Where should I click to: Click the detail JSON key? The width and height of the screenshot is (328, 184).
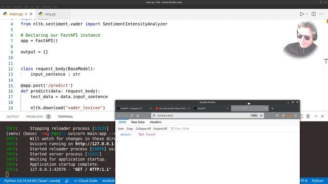tap(126, 134)
